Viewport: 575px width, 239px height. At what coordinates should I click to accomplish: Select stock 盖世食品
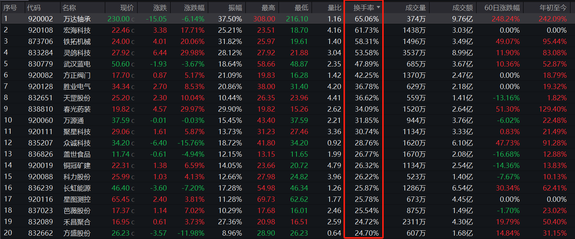pos(77,154)
